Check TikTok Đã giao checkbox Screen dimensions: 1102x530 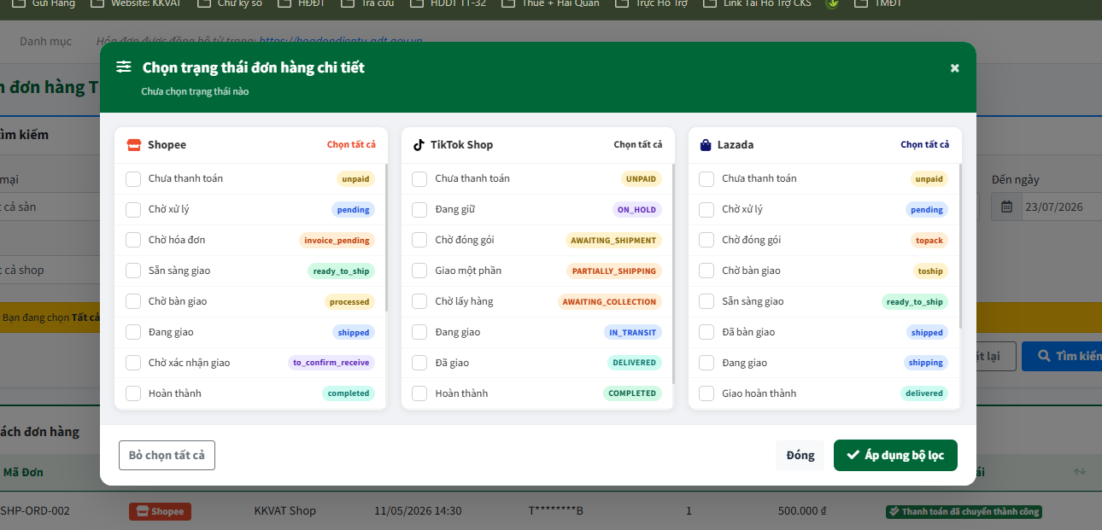click(419, 364)
